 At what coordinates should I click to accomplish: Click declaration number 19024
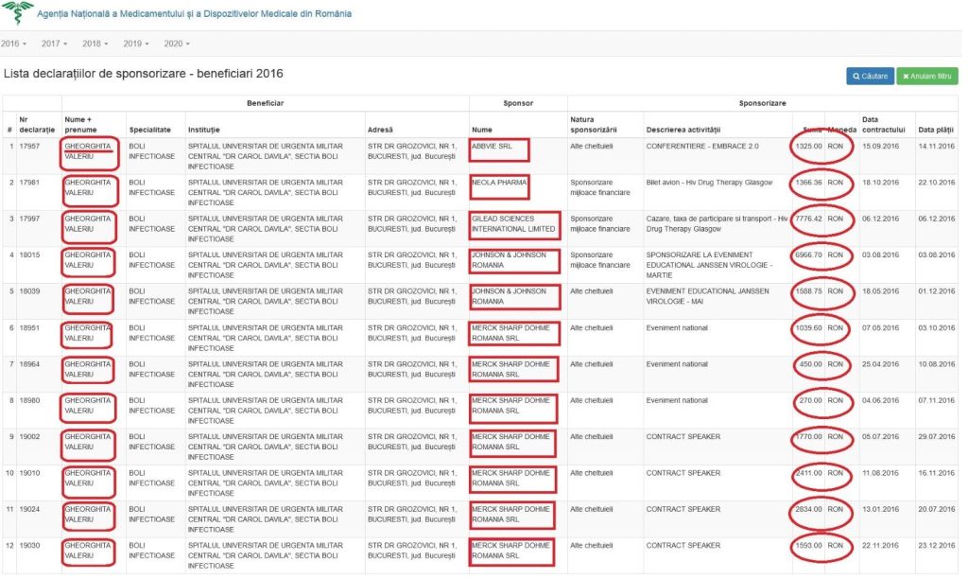tap(29, 510)
